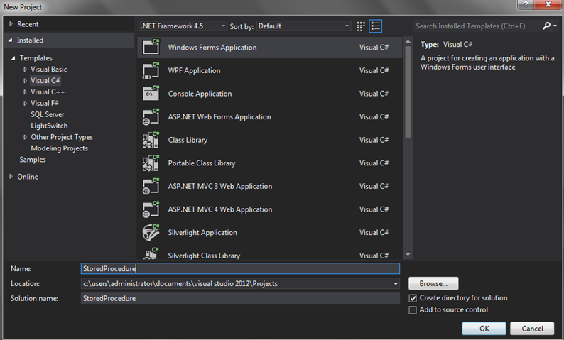Select "Portable Class Library" template name
564x340 pixels.
point(202,163)
